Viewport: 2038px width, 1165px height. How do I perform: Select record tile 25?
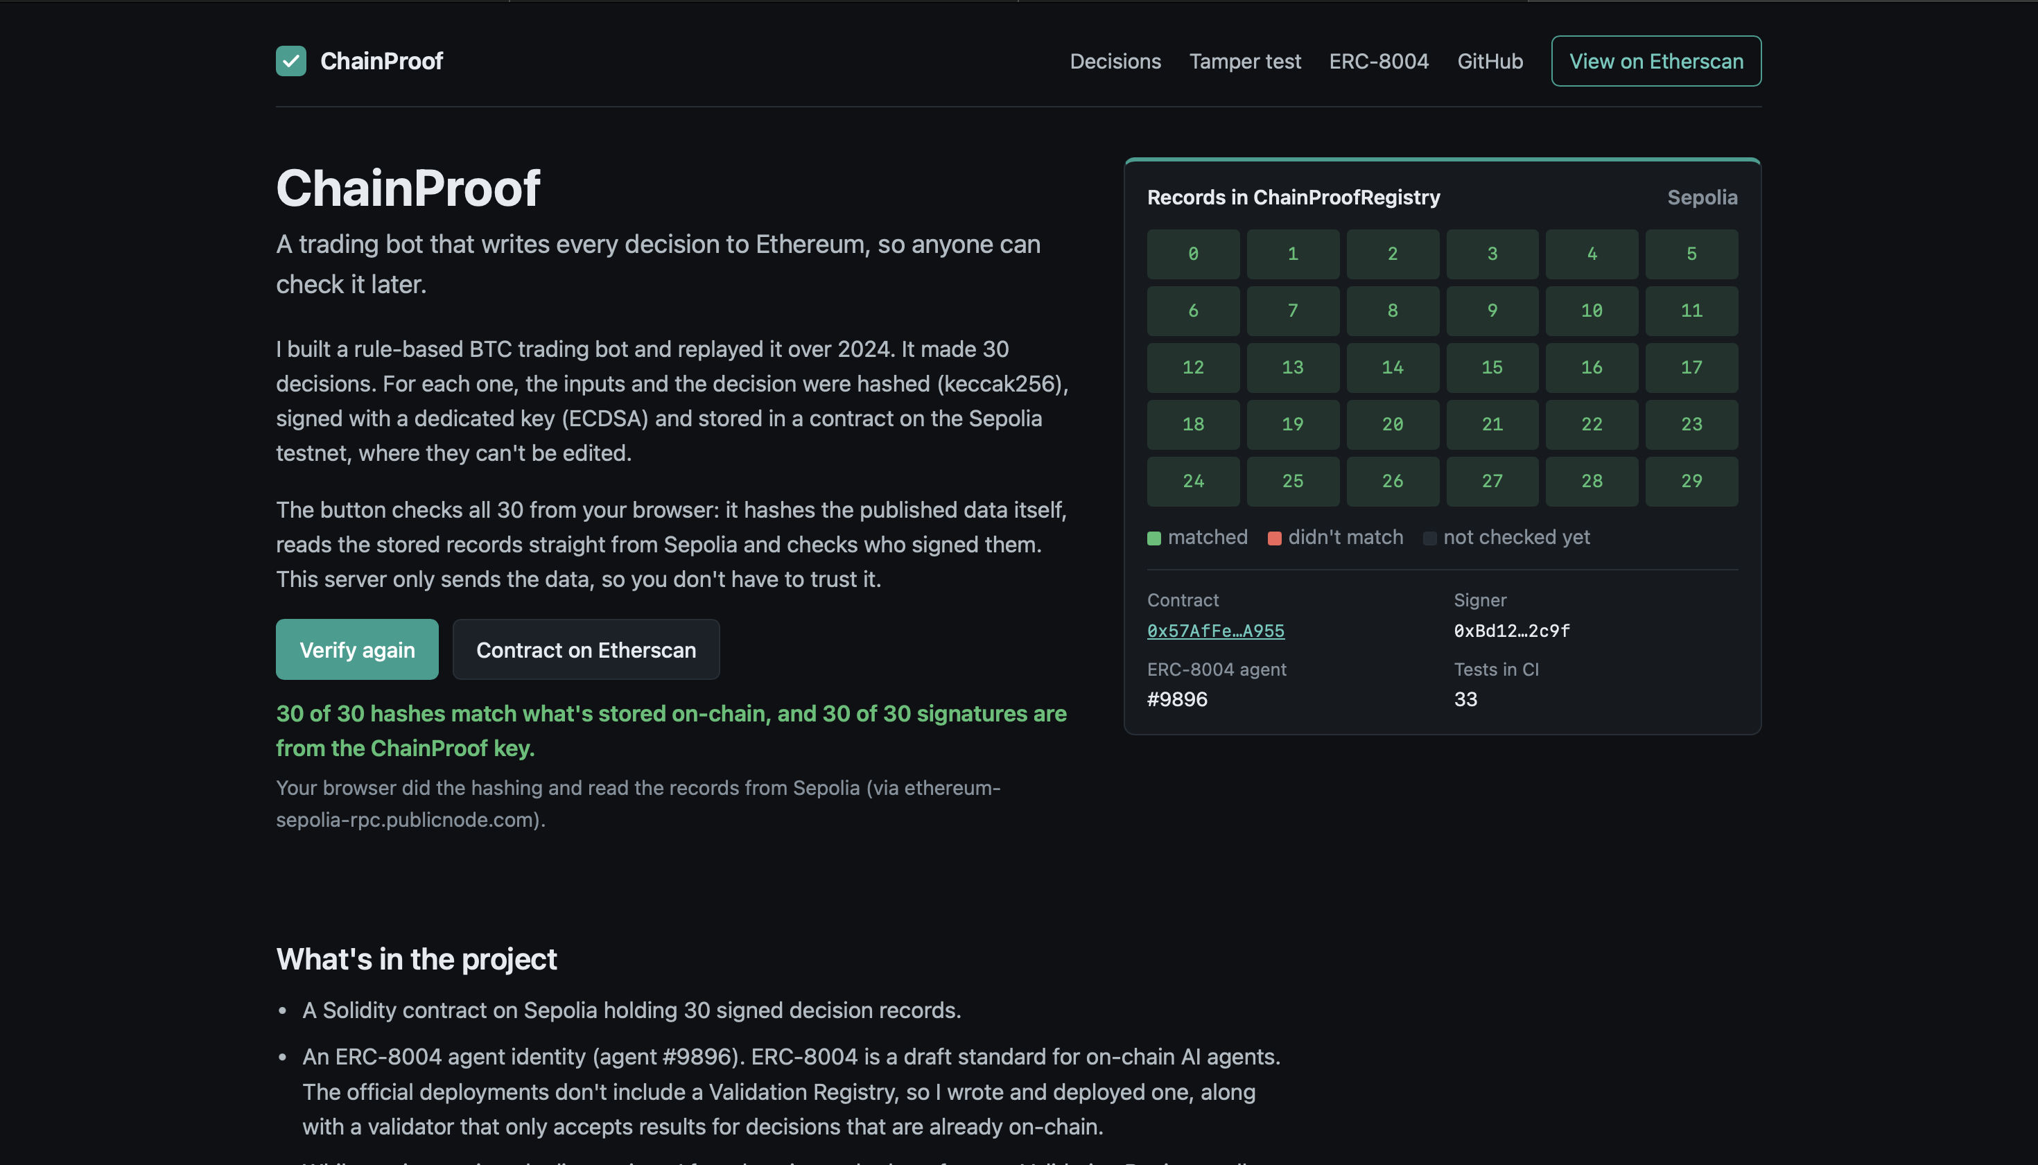point(1292,481)
